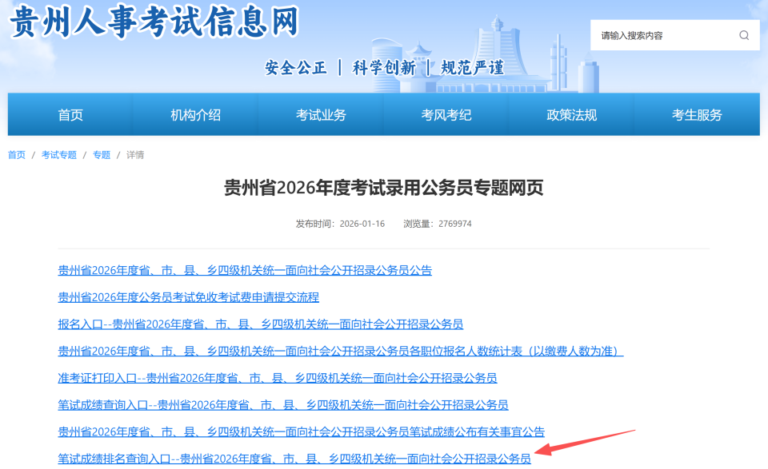Click 首页 in the breadcrumb trail
768x469 pixels.
click(16, 154)
